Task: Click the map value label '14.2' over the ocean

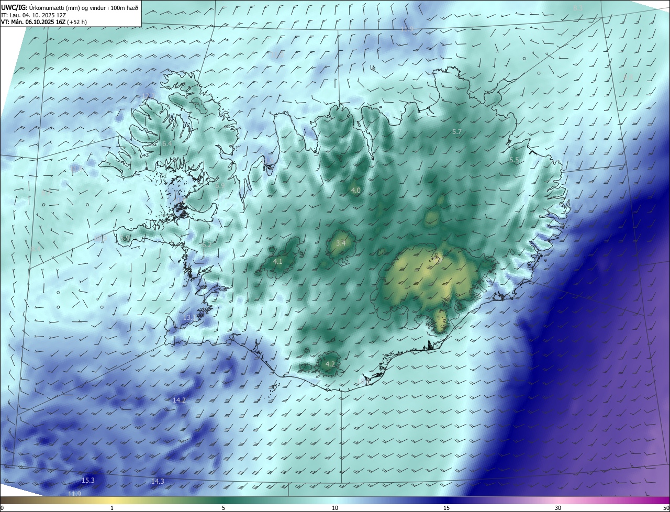Action: tap(179, 400)
